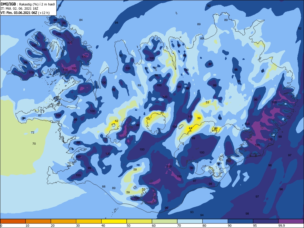Image resolution: width=304 pixels, height=228 pixels.
Task: Choose the medium blue 90–95 legend swatch
Action: [x=240, y=221]
